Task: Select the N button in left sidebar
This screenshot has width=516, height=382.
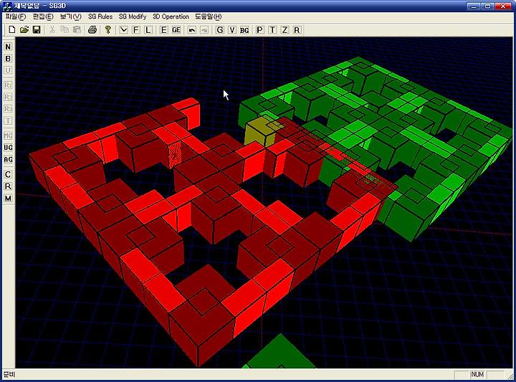Action: (8, 47)
